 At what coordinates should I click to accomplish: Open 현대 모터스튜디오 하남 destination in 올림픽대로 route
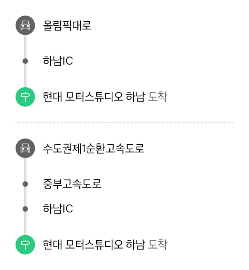click(94, 97)
